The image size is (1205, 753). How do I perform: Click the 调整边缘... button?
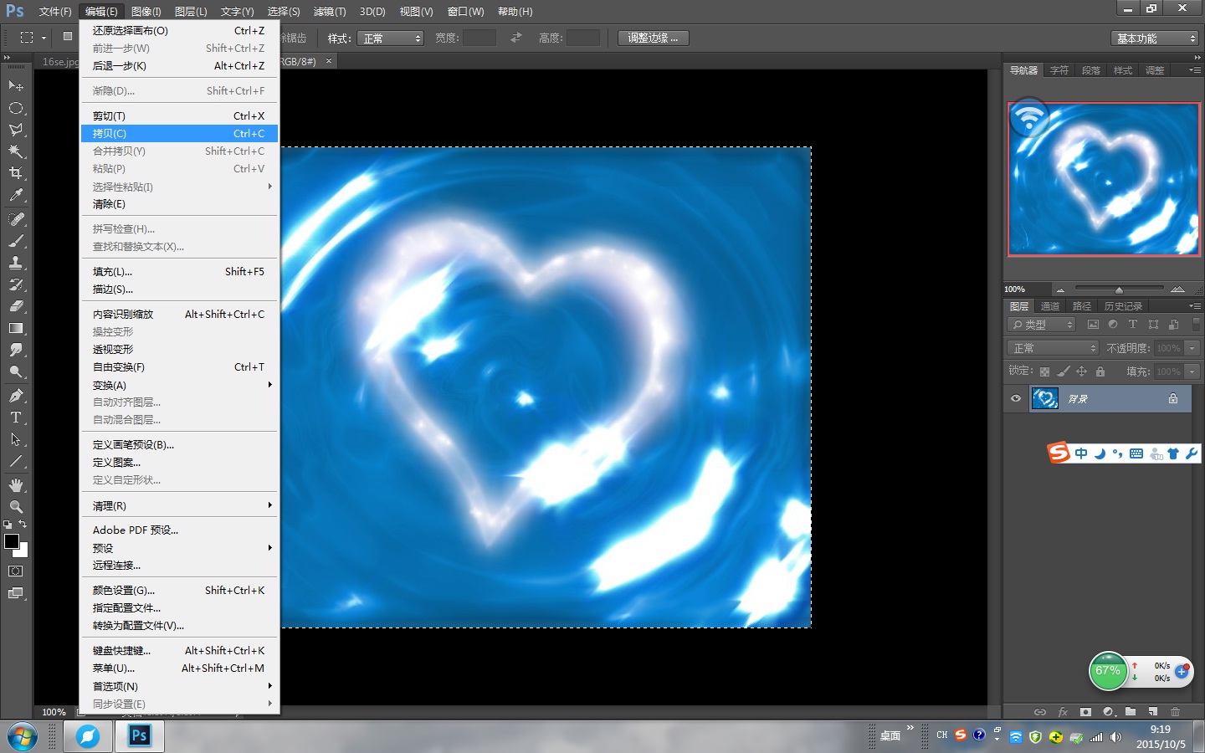click(654, 38)
